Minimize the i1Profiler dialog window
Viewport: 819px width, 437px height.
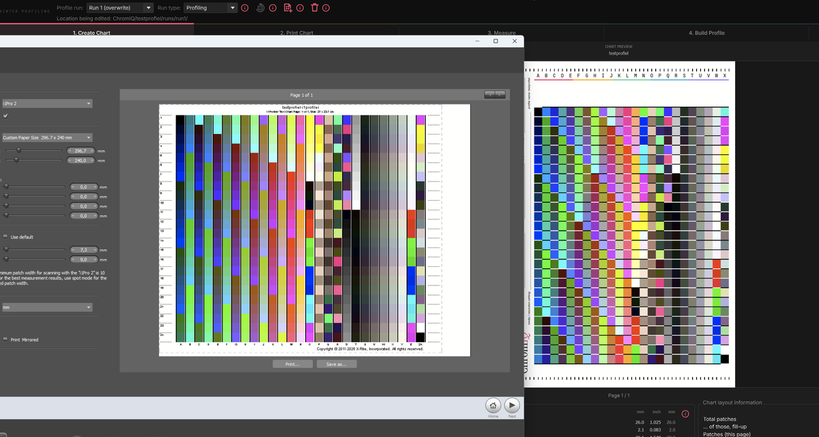click(478, 41)
